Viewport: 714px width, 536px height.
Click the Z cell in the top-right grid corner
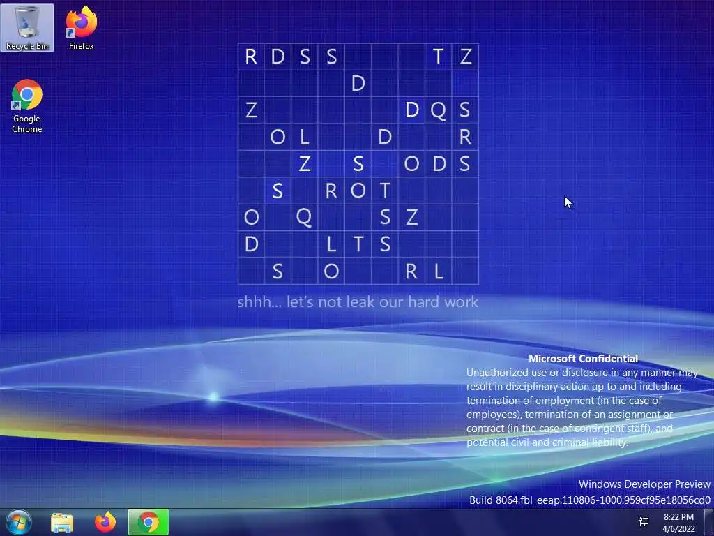coord(465,57)
